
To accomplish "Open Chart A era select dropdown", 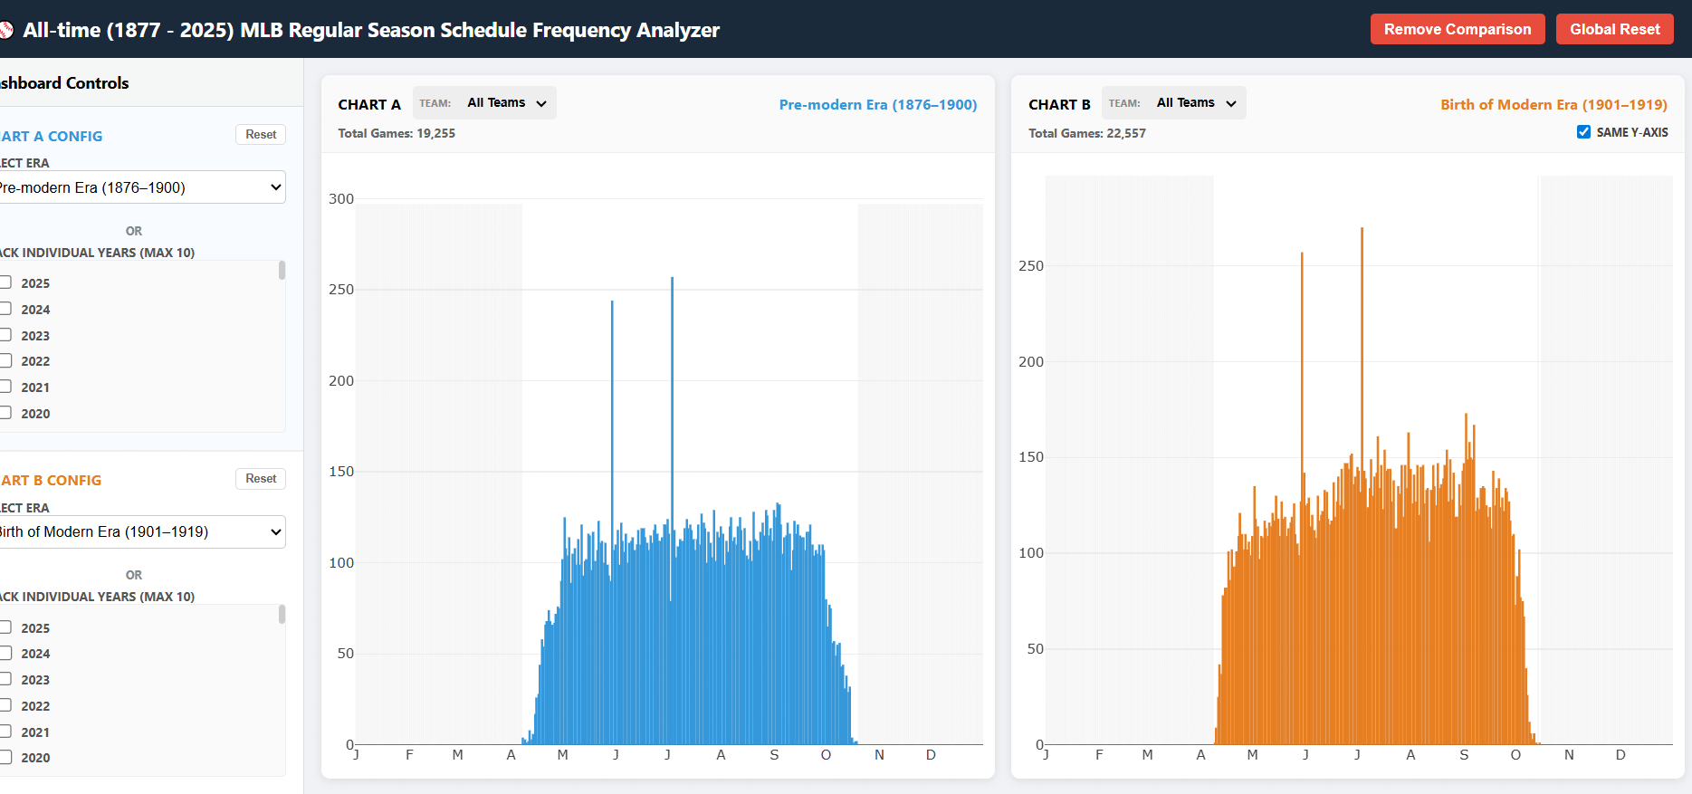I will click(x=140, y=187).
